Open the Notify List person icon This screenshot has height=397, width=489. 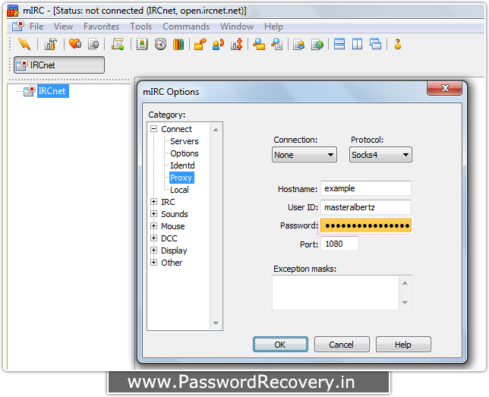[298, 45]
